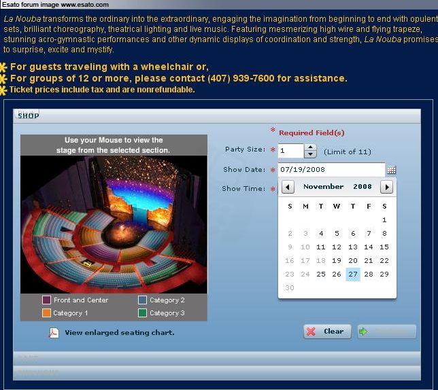Decrease party size with down arrow

click(310, 154)
